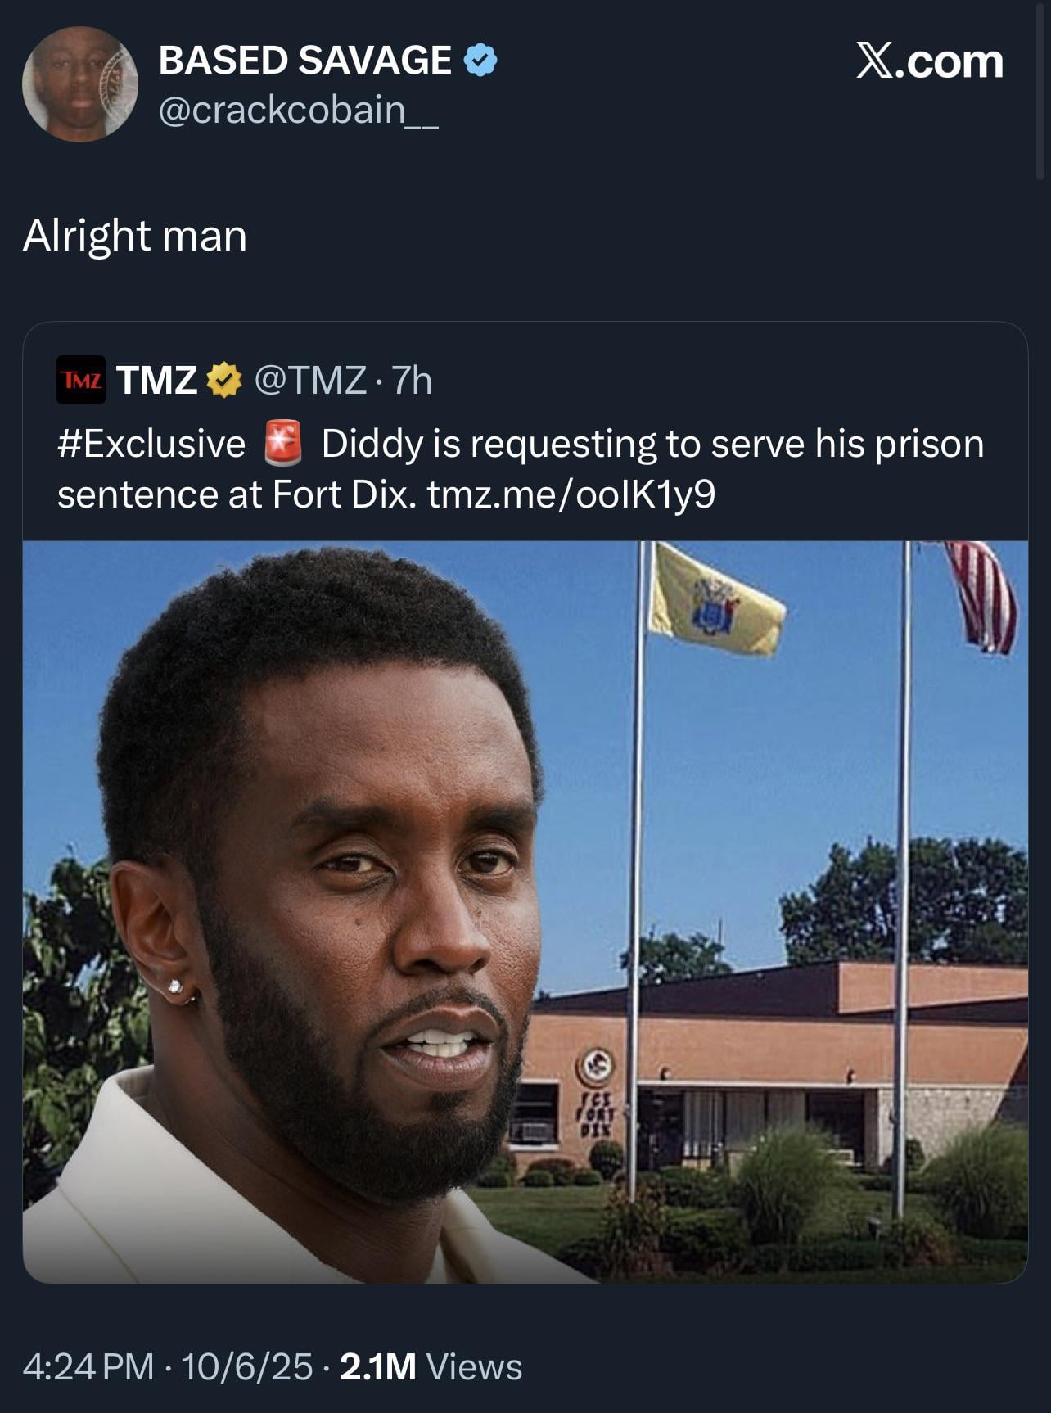Open the 2.1M Views count

[x=431, y=1366]
